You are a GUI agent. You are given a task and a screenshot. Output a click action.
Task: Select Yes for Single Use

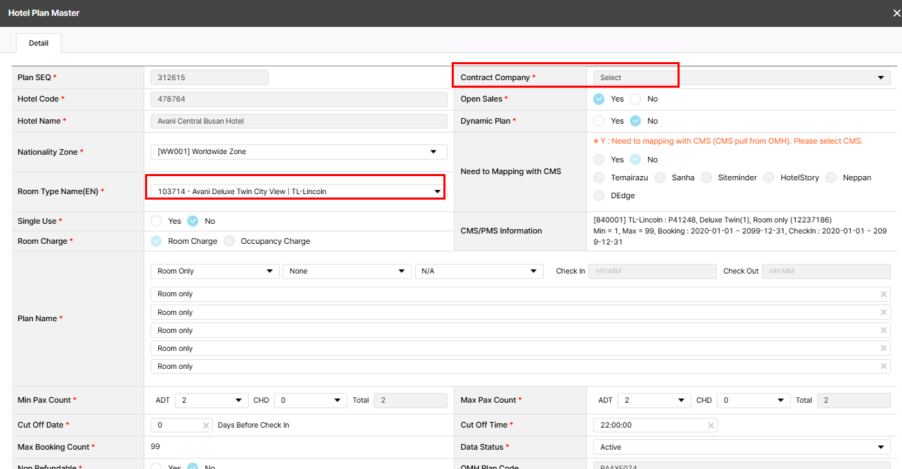(156, 221)
